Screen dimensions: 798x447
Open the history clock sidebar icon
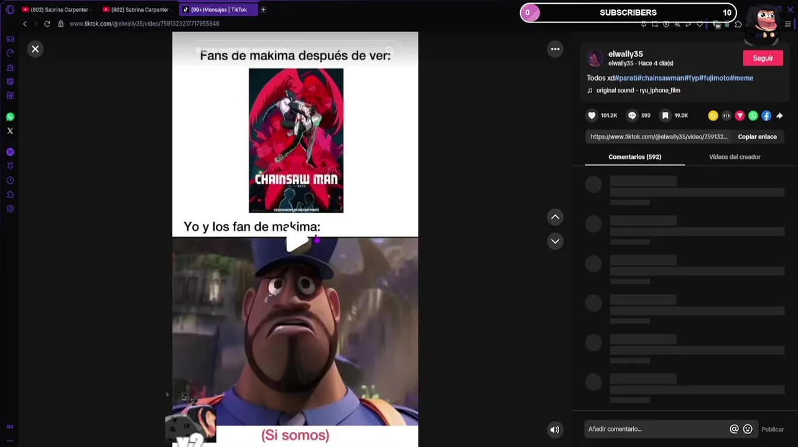click(x=10, y=181)
